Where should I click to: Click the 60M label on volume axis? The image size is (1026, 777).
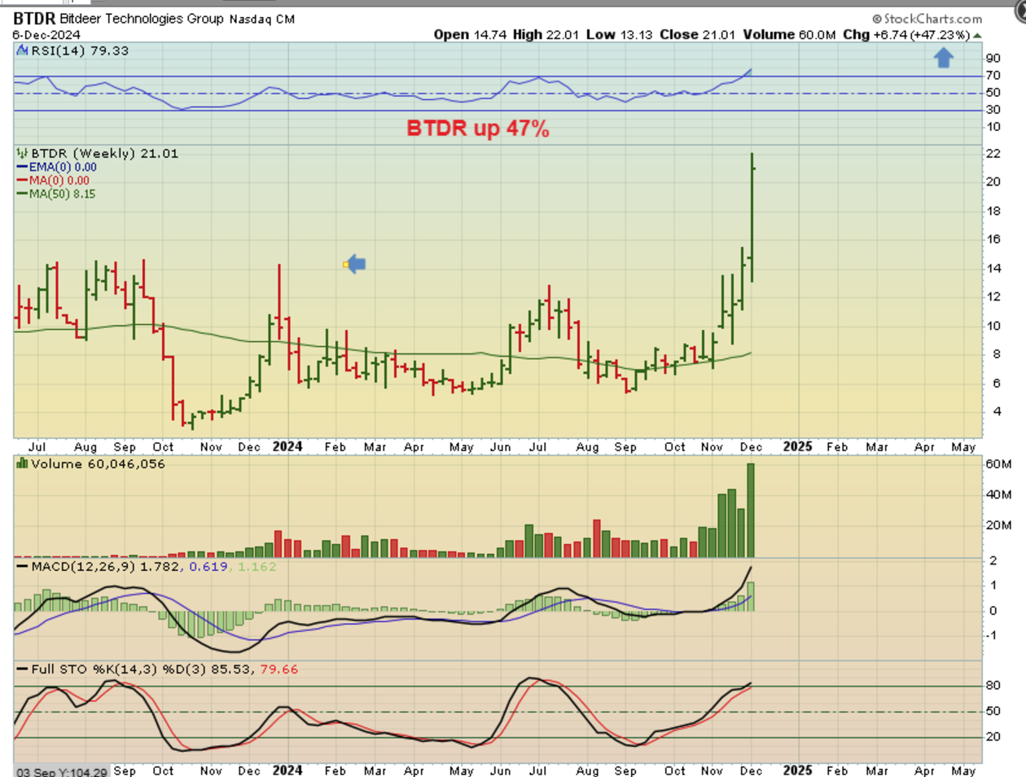[998, 464]
